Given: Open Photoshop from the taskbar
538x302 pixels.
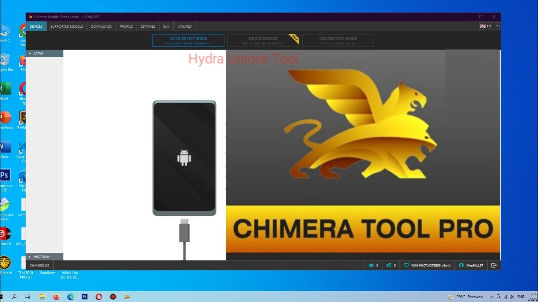Looking at the screenshot, I should [84, 297].
